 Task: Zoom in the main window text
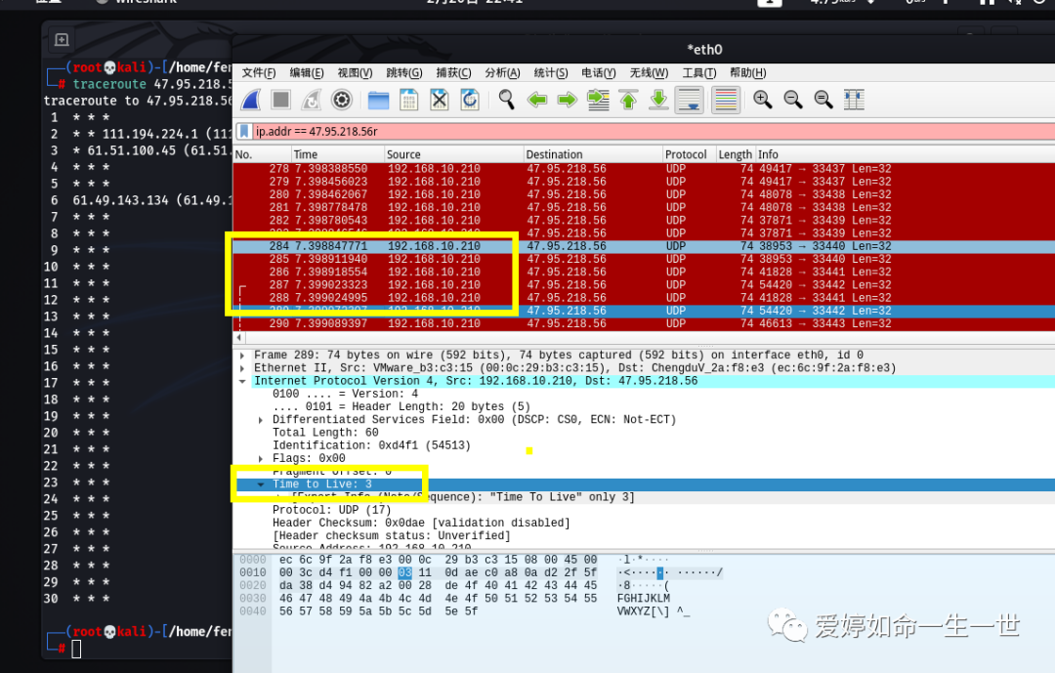(762, 101)
